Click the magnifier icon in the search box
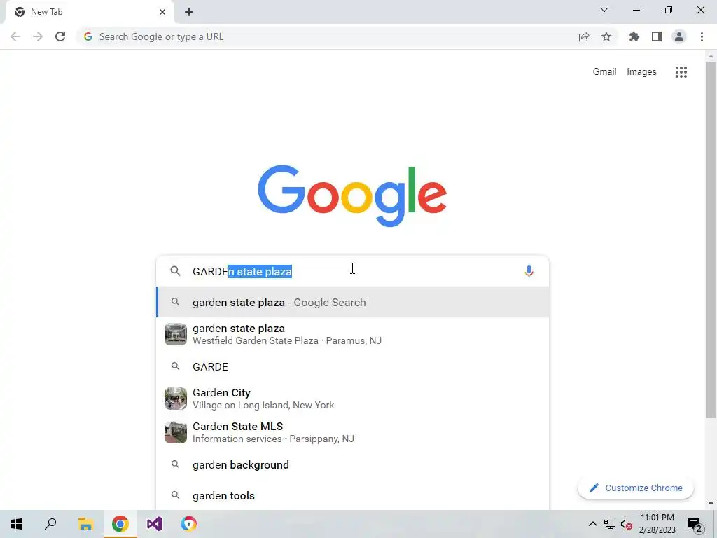This screenshot has height=538, width=717. (x=175, y=271)
